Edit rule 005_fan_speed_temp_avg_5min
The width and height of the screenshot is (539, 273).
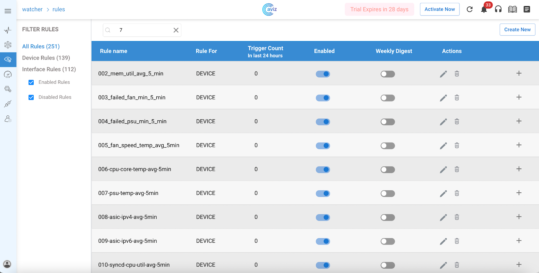click(x=443, y=146)
